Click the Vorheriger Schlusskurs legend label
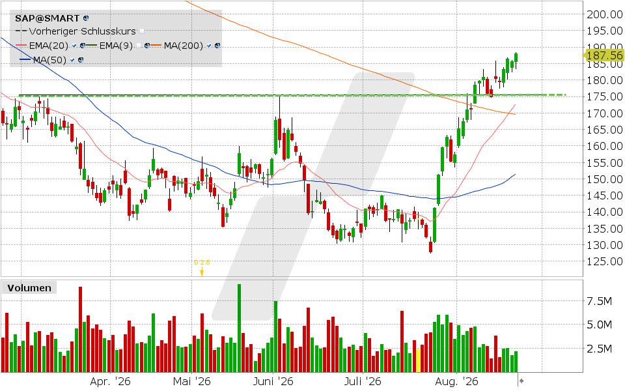 click(83, 31)
